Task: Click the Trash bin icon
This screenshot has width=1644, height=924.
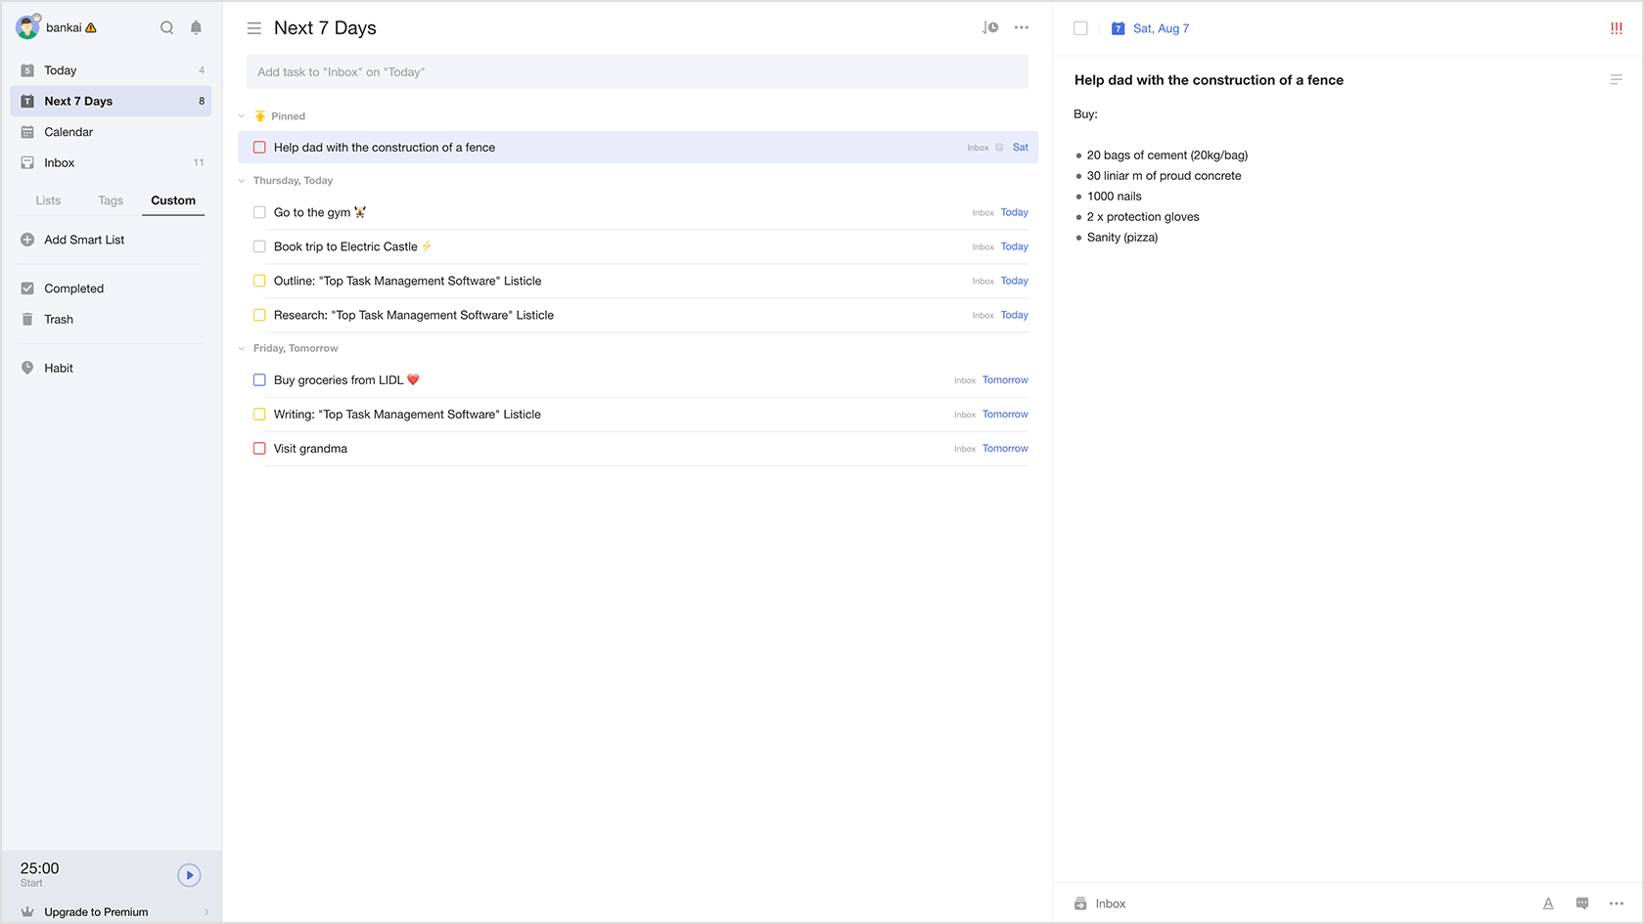Action: 27,320
